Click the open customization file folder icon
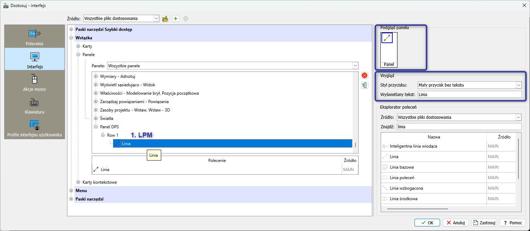Viewport: 530px width, 231px height. coord(165,19)
